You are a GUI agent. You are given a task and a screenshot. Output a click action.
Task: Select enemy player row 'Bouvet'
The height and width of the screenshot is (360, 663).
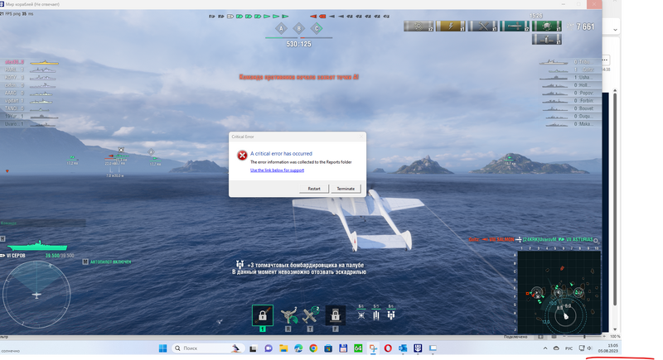(x=569, y=108)
